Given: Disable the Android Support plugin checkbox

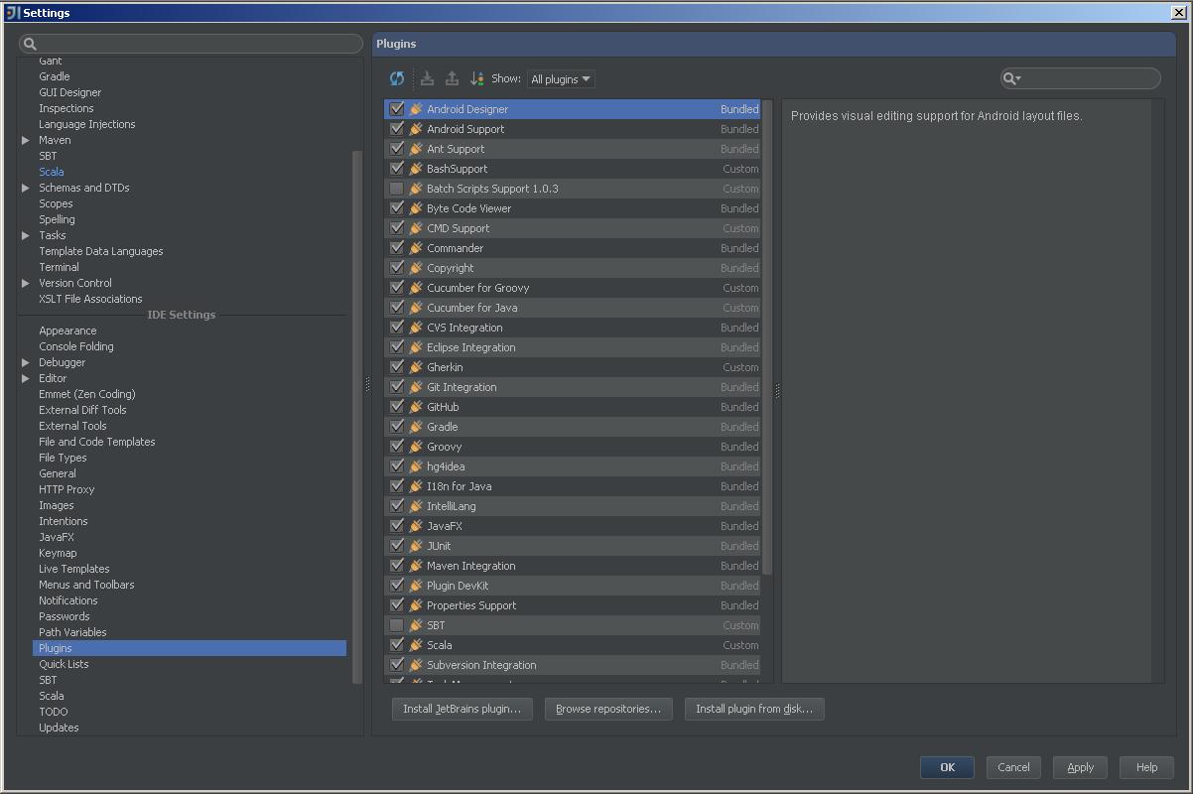Looking at the screenshot, I should tap(397, 129).
